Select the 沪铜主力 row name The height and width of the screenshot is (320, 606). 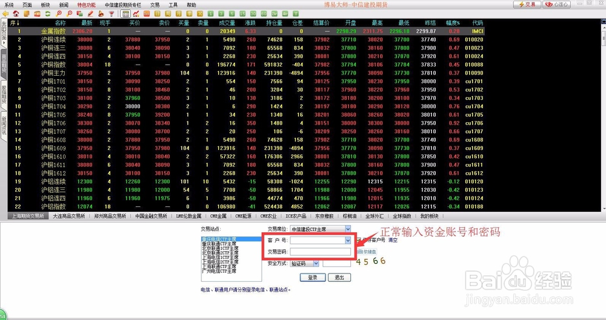click(53, 73)
